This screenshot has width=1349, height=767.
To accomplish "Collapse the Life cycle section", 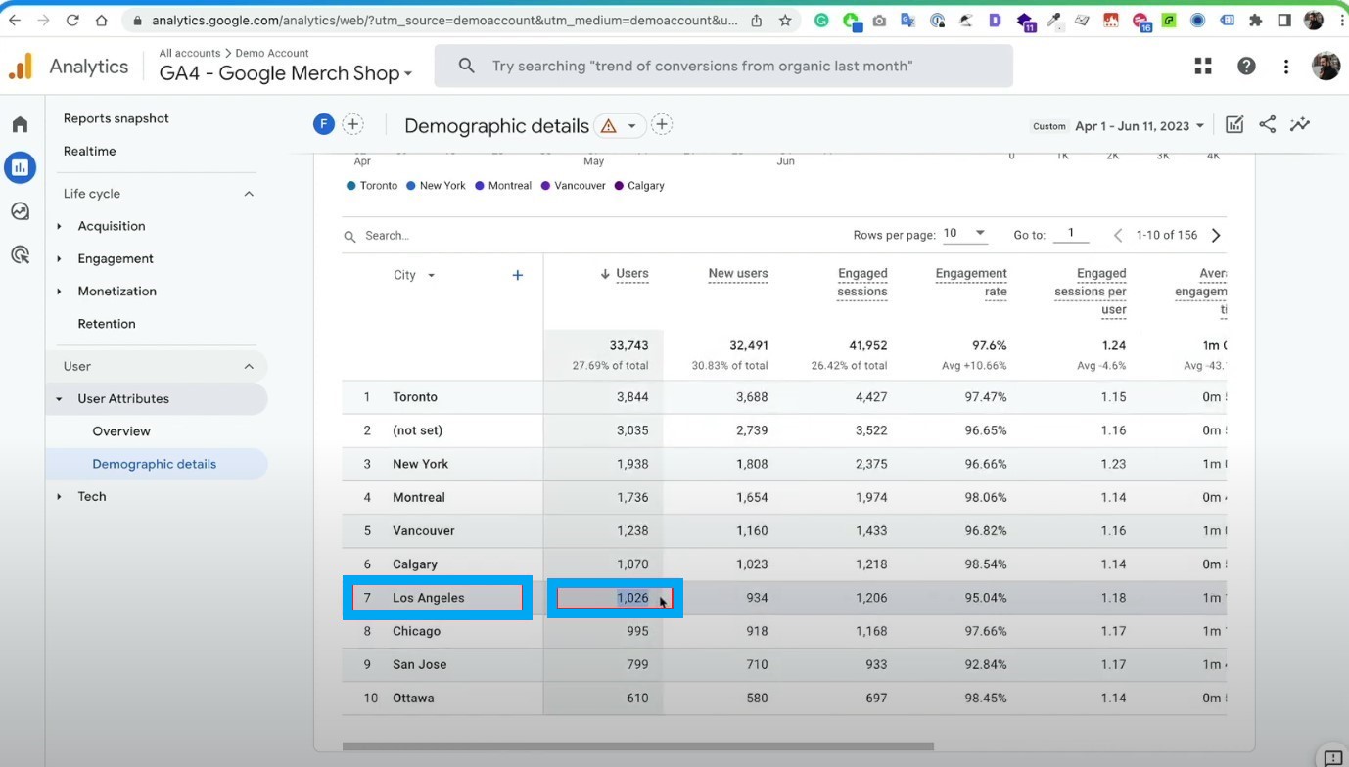I will (x=249, y=194).
